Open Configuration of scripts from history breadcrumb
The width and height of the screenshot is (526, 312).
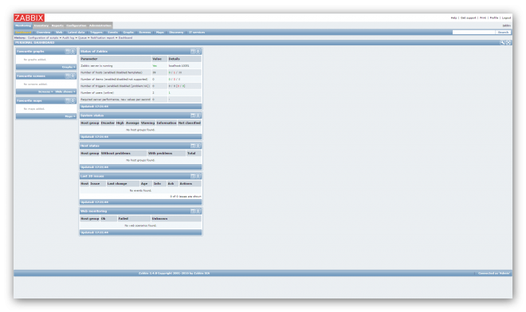43,38
